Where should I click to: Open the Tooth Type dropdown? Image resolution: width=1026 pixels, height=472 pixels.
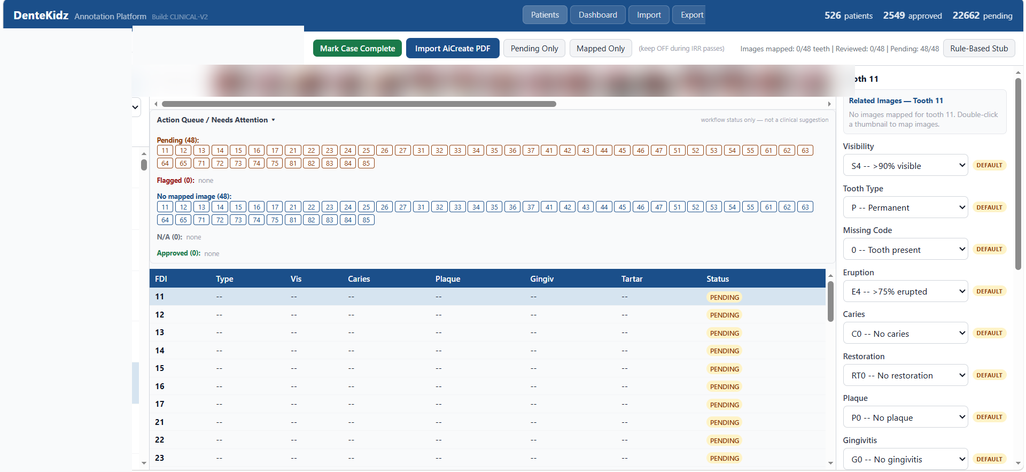pyautogui.click(x=905, y=207)
